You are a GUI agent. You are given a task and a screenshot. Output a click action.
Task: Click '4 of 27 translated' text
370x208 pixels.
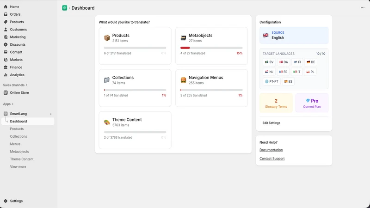193,53
